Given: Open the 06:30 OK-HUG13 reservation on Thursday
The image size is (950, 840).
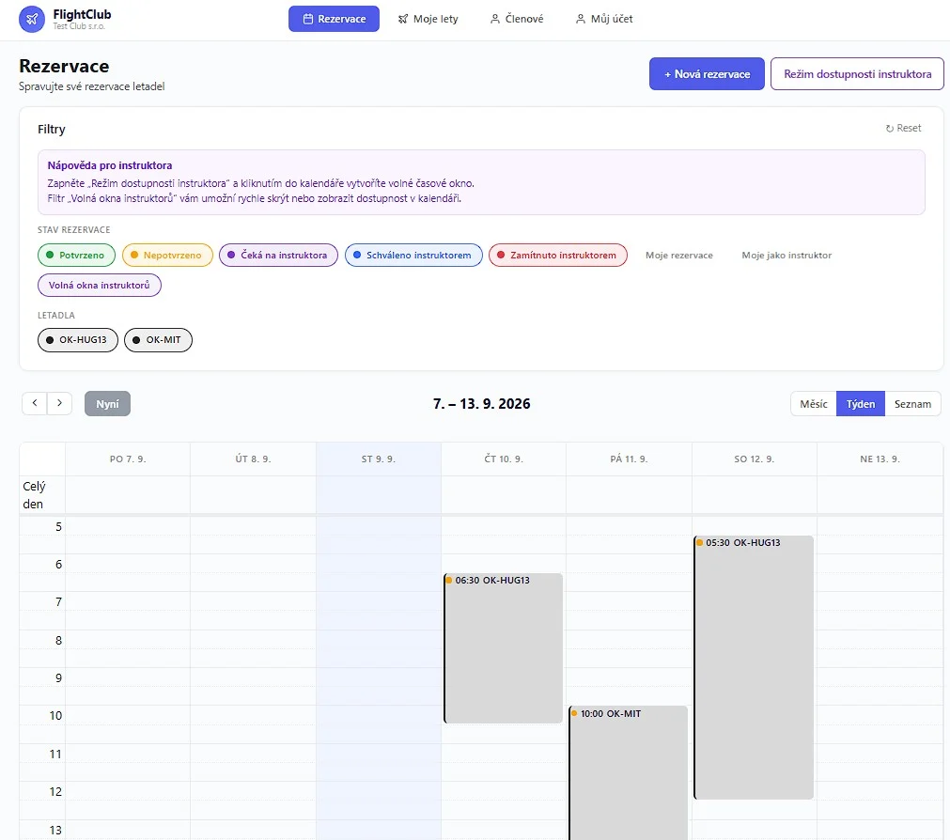Looking at the screenshot, I should (x=504, y=648).
